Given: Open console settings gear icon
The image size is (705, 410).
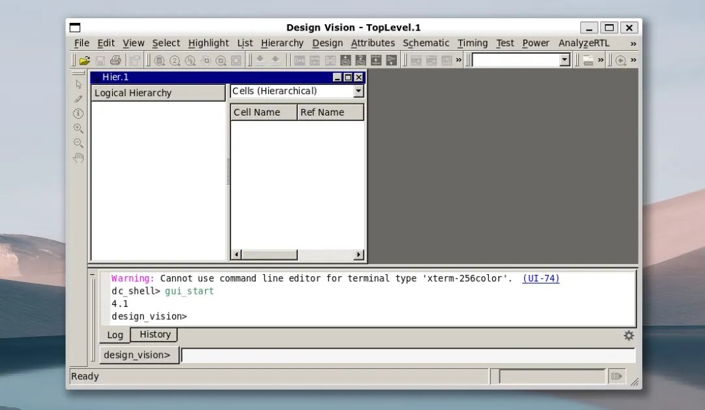Looking at the screenshot, I should [629, 336].
